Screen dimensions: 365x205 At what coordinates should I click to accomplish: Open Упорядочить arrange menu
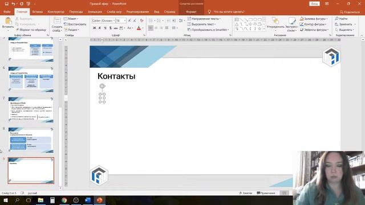click(275, 24)
